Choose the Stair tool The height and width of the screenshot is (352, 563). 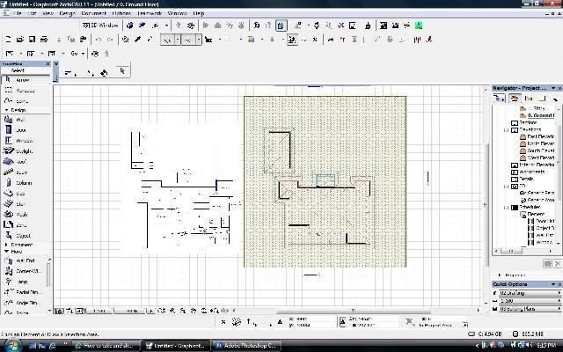[26, 204]
